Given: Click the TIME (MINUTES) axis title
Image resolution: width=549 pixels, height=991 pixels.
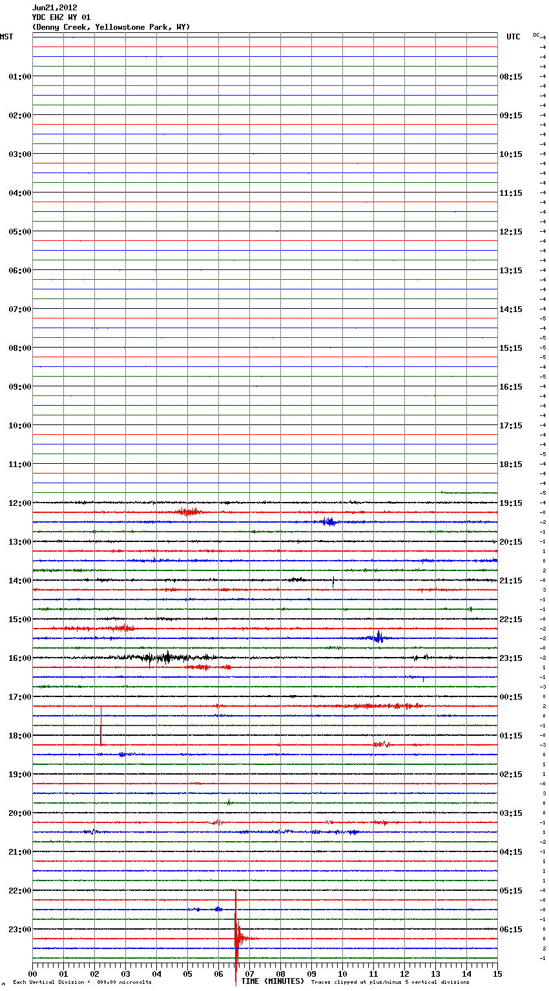Looking at the screenshot, I should click(x=273, y=981).
